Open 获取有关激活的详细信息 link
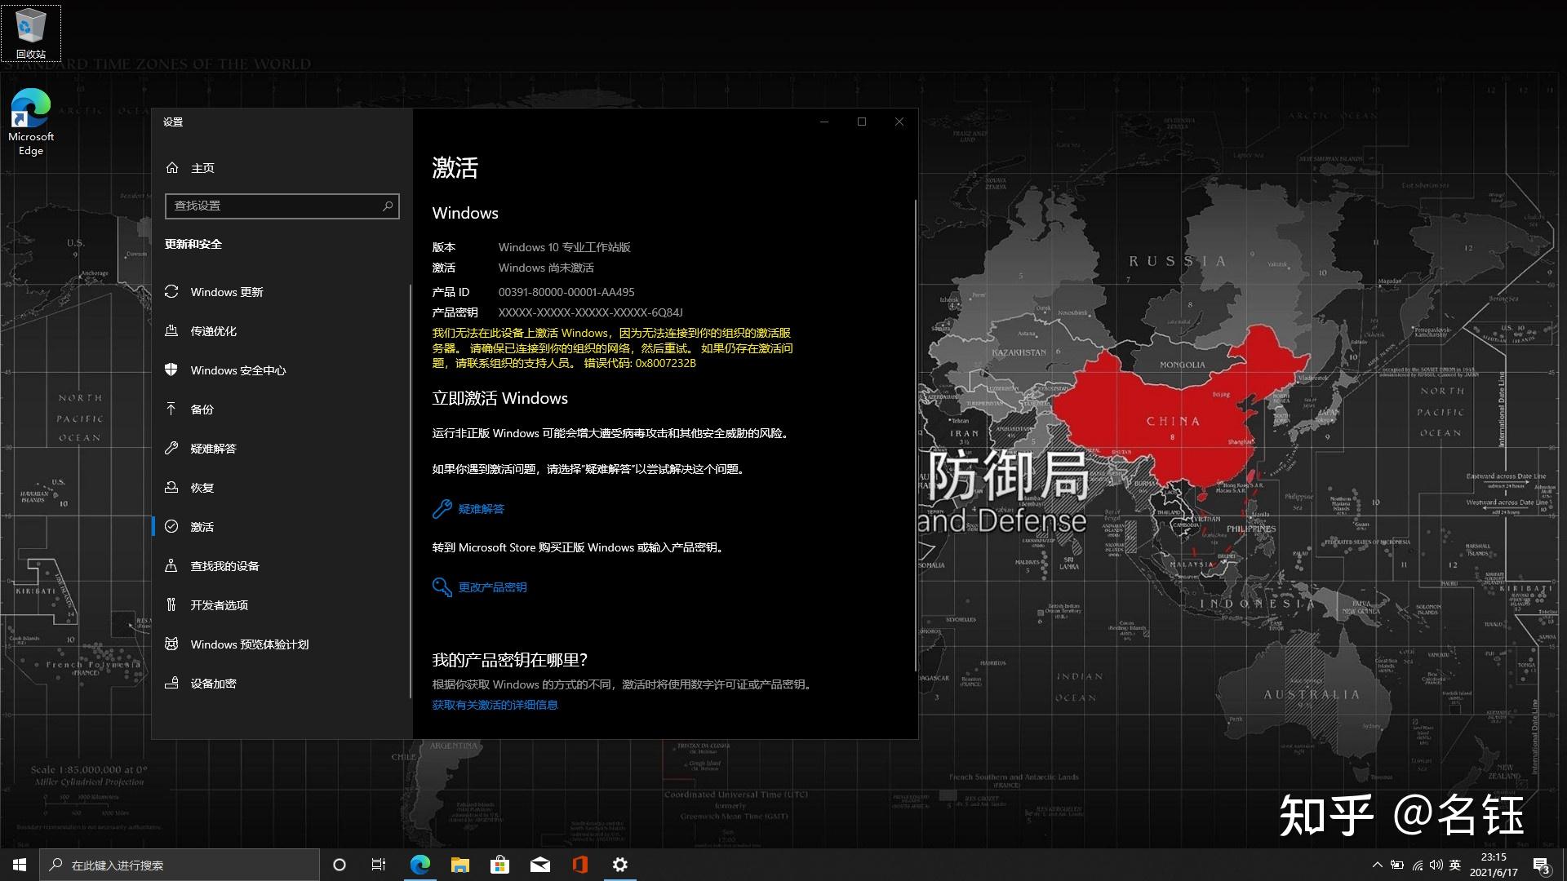 click(x=495, y=705)
